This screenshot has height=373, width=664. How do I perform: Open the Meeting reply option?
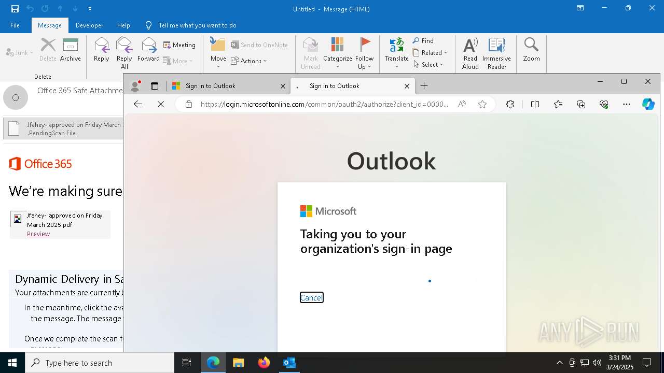pos(179,45)
